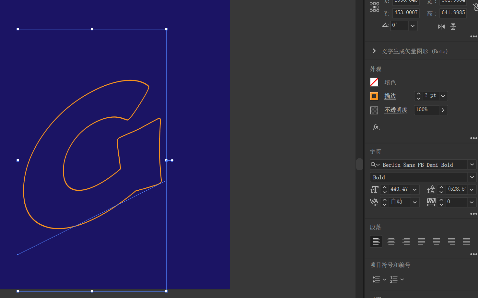Click the kerning value 自动

400,202
